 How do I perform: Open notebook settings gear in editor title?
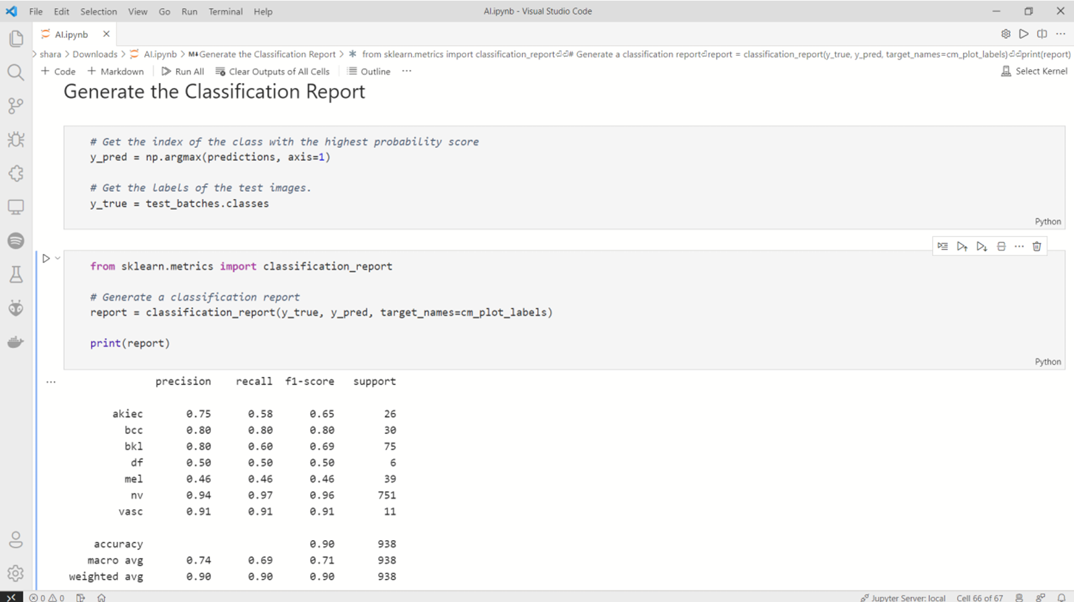coord(1005,34)
